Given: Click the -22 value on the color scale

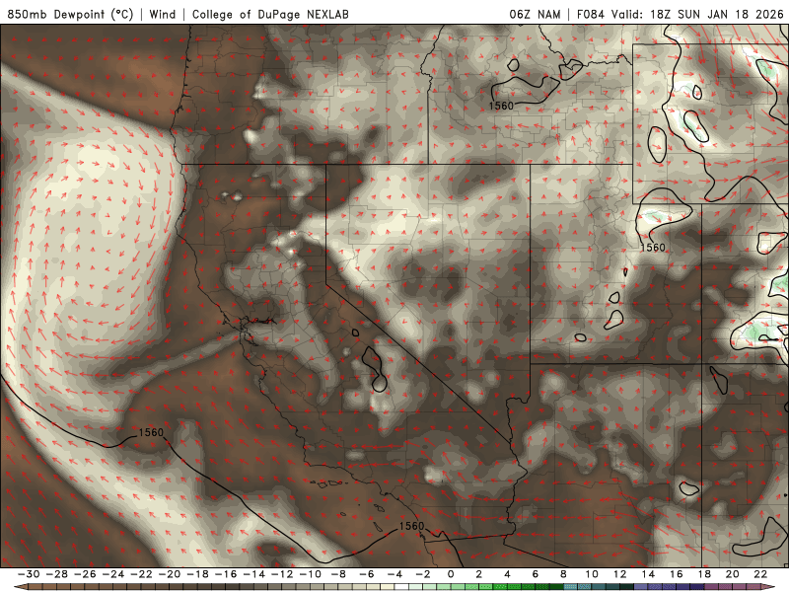Looking at the screenshot, I should tap(141, 574).
